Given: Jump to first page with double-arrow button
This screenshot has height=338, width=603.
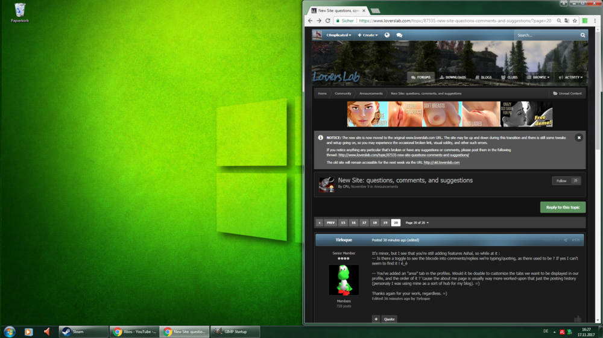Looking at the screenshot, I should coord(319,223).
